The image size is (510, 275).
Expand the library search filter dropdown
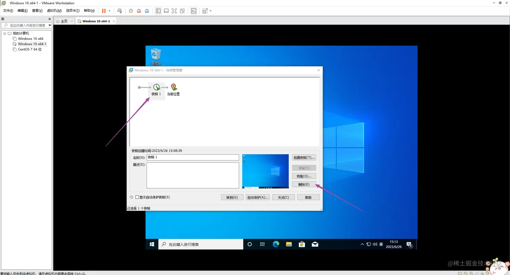tap(50, 25)
